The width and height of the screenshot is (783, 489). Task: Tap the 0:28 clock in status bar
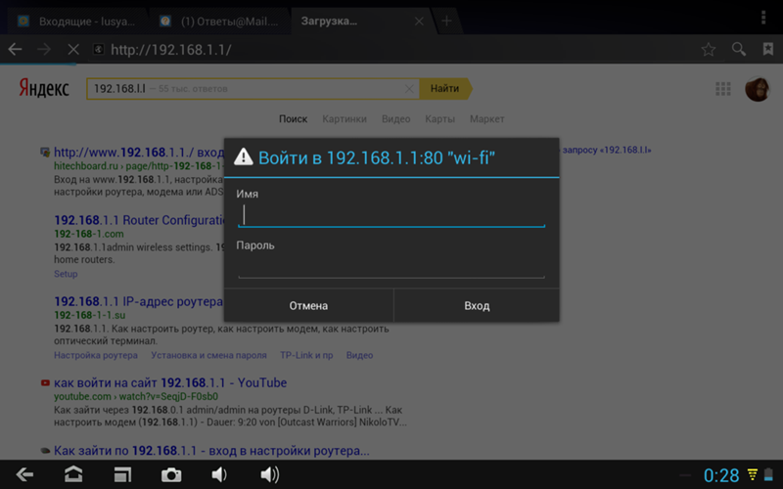[721, 475]
